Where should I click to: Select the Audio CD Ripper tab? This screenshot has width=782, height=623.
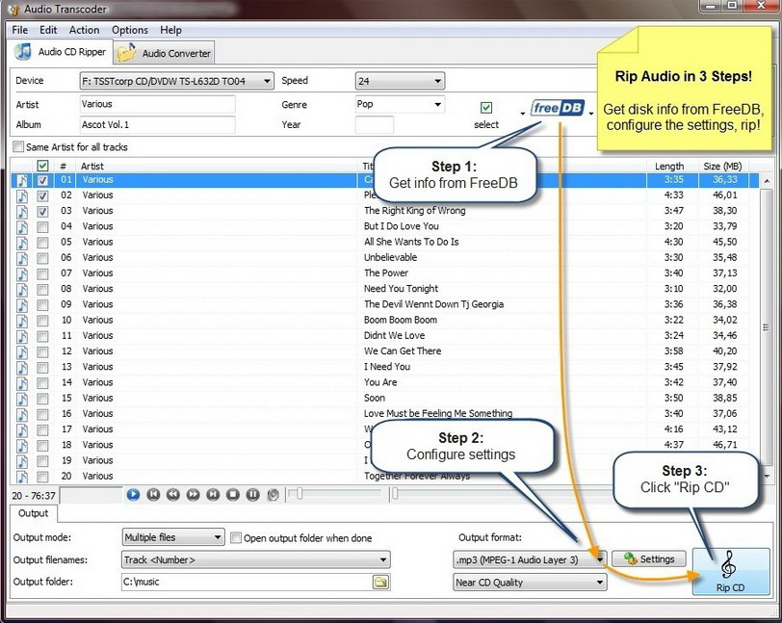[61, 51]
